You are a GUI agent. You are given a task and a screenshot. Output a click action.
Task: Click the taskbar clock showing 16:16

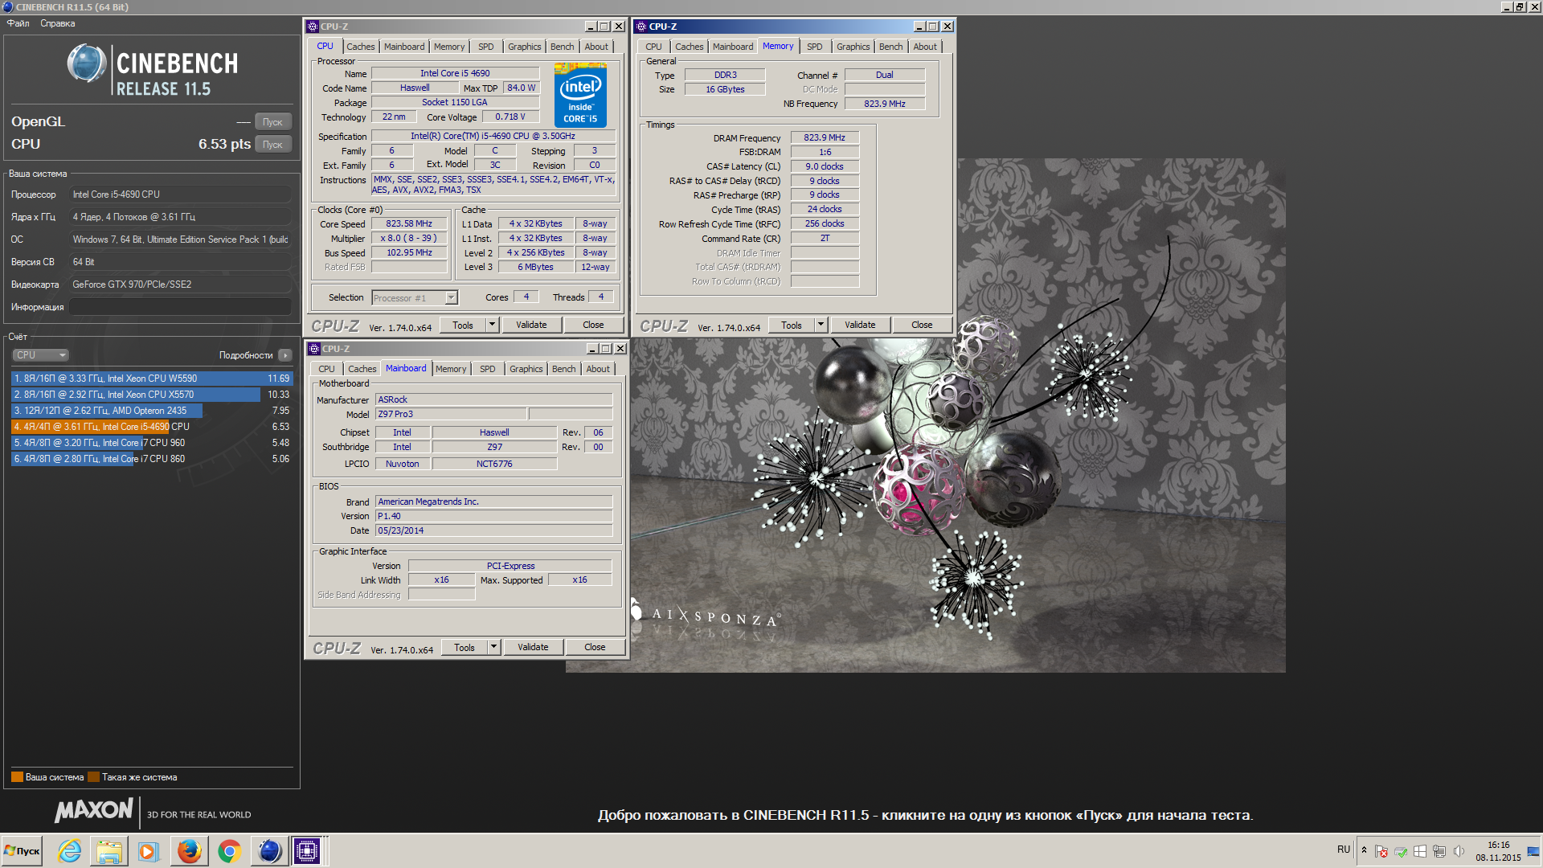tap(1498, 851)
